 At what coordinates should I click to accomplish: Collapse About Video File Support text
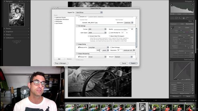click(x=109, y=36)
